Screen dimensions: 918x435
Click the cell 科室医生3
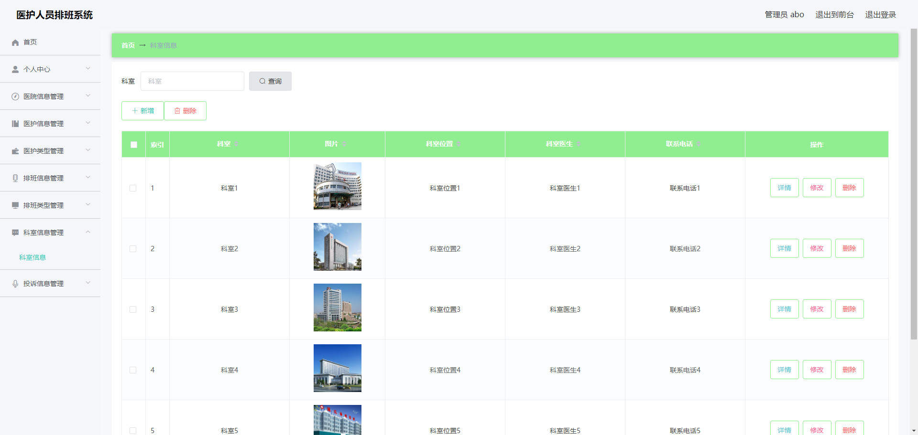[x=565, y=309]
